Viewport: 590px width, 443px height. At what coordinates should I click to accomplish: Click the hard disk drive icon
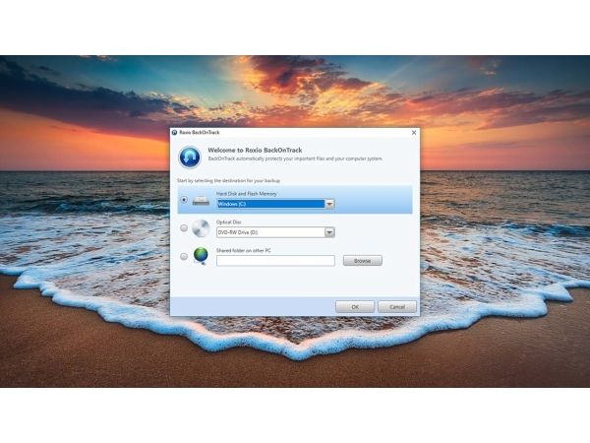tap(201, 201)
